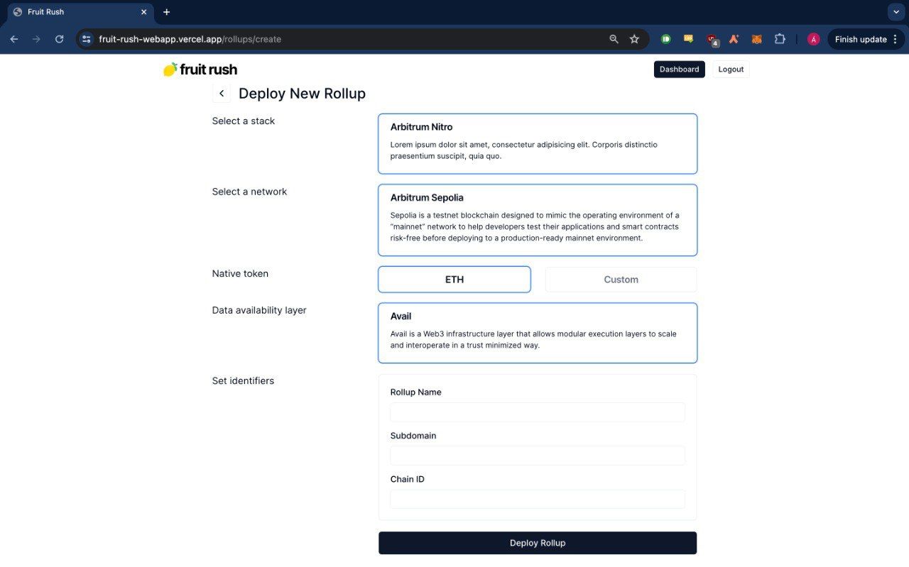Click the browser forward arrow

click(37, 39)
